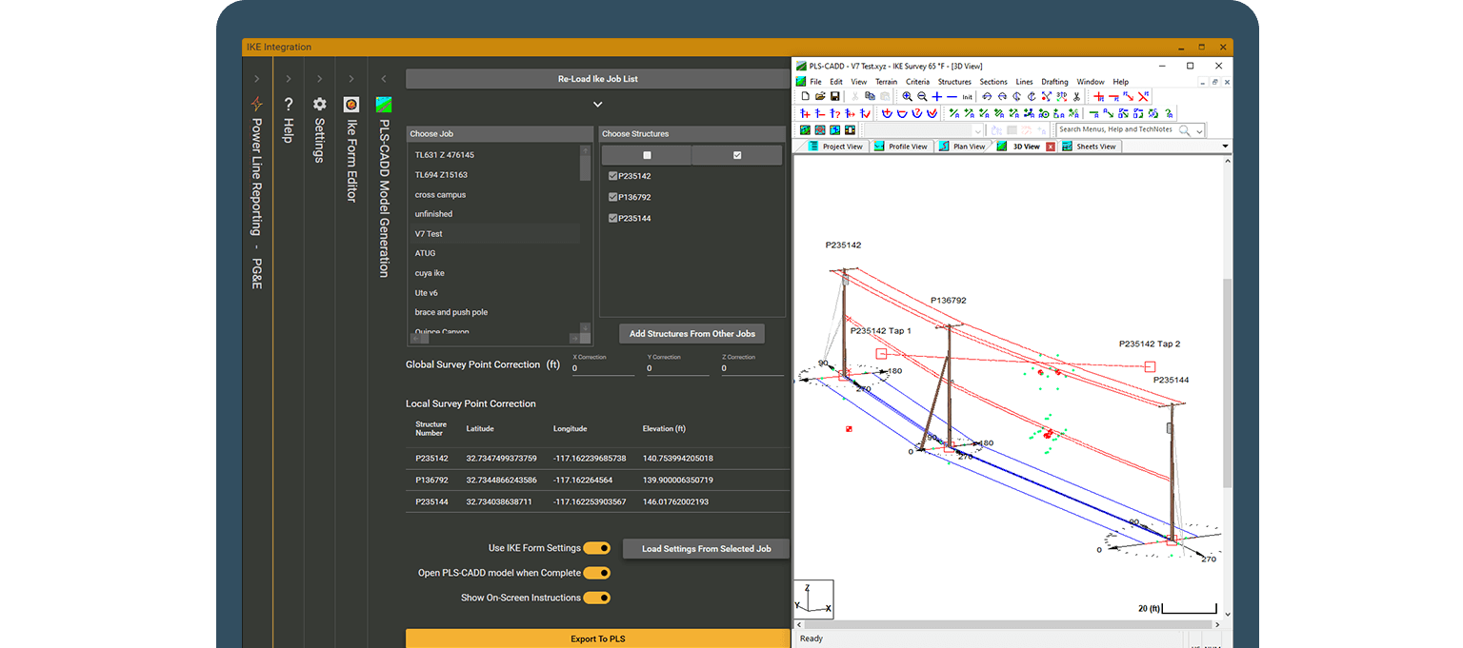This screenshot has width=1463, height=648.
Task: Click the Copy icon in PLS-CADD toolbar
Action: tap(870, 96)
